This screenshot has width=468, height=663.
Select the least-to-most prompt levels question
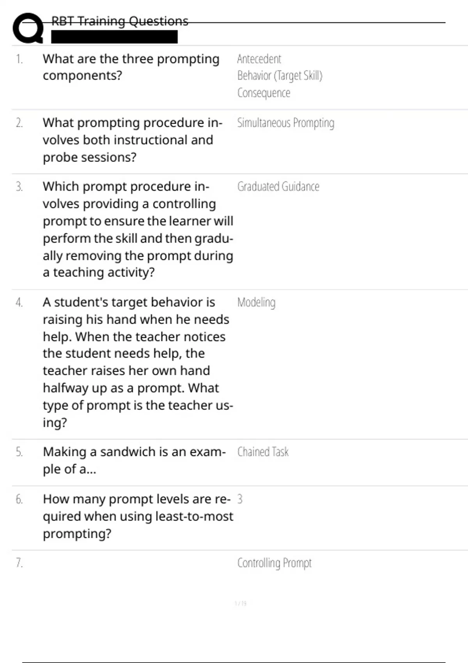[138, 516]
